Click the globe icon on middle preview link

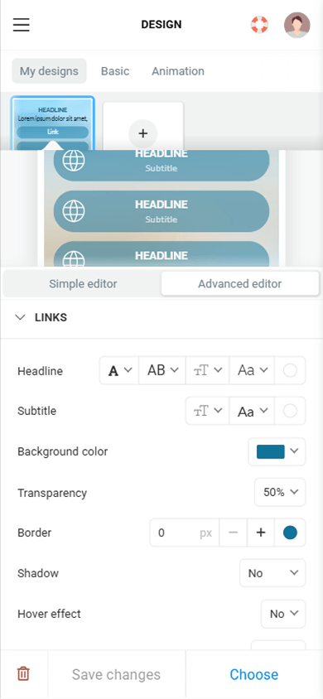click(74, 211)
